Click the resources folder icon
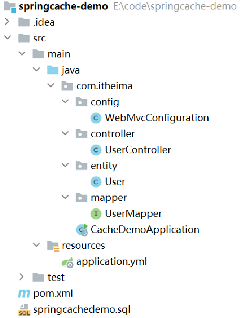 (x=53, y=246)
